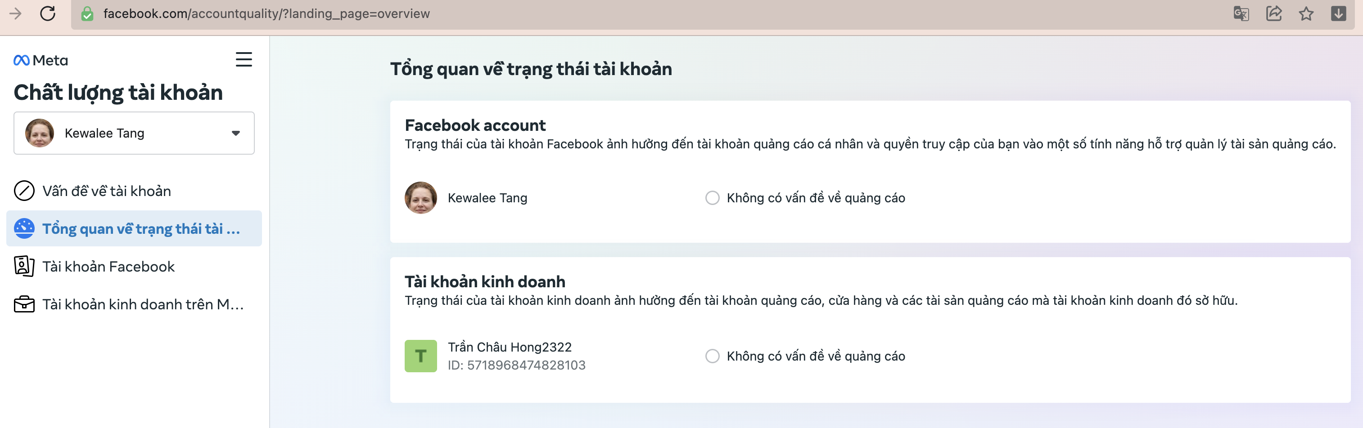Bookmark this page with the star icon
The width and height of the screenshot is (1363, 428).
tap(1306, 13)
